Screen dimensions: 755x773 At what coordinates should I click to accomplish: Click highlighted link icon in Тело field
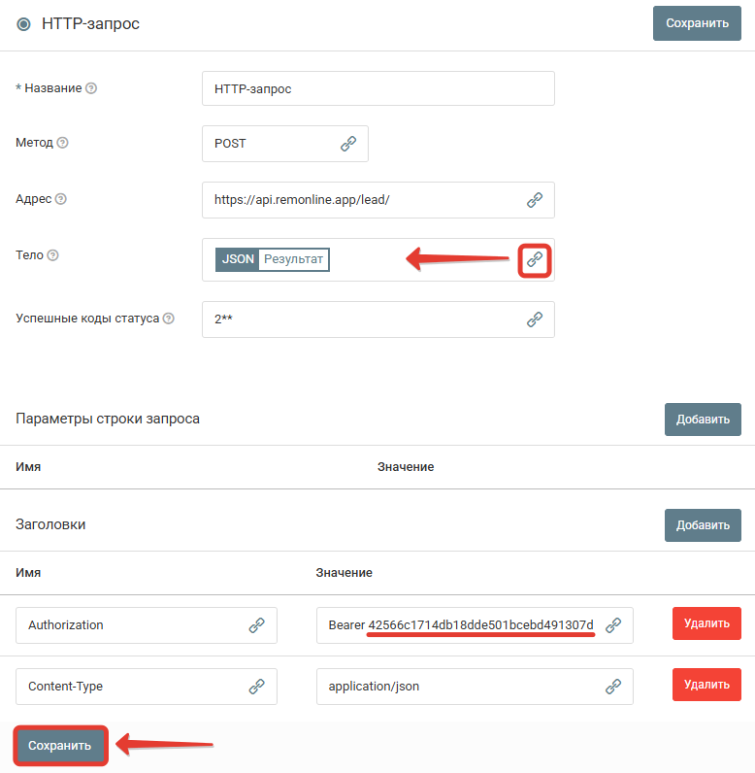click(x=535, y=259)
